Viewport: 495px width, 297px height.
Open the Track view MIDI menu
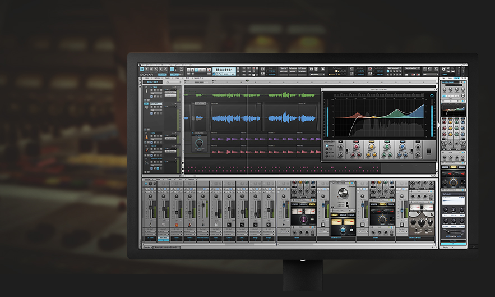pyautogui.click(x=187, y=78)
